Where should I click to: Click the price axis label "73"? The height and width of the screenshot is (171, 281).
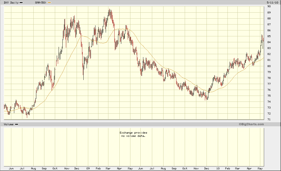(269, 107)
